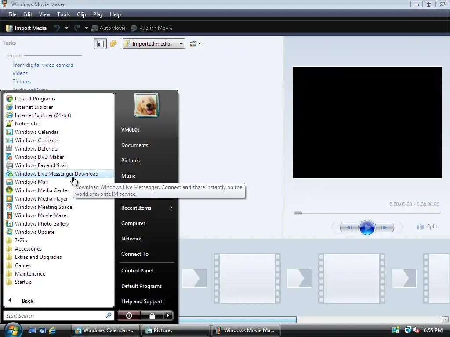Open Windows Calendar from the programs list
Screen dimensions: 450x337
click(x=59, y=132)
